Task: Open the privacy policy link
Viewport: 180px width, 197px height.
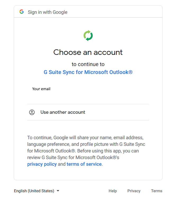Action: point(42,164)
